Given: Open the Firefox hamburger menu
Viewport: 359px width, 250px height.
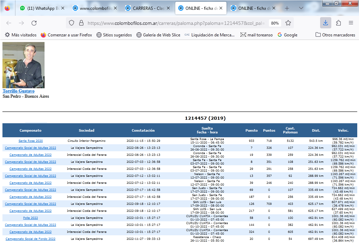Looking at the screenshot, I should (351, 23).
